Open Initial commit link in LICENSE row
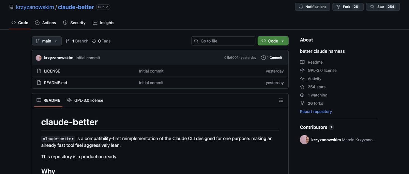This screenshot has height=174, width=409. coord(151,71)
